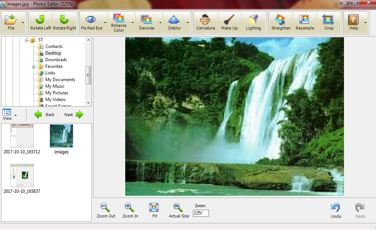Open the File toolbar button

point(11,22)
